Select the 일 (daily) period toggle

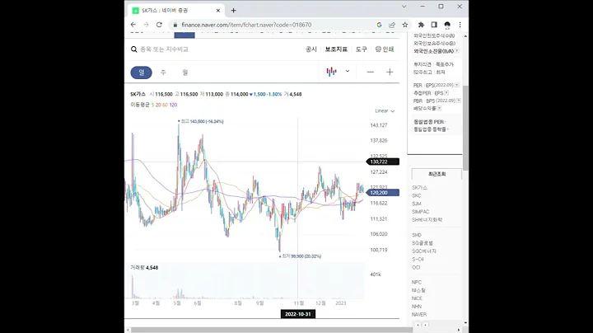(141, 73)
